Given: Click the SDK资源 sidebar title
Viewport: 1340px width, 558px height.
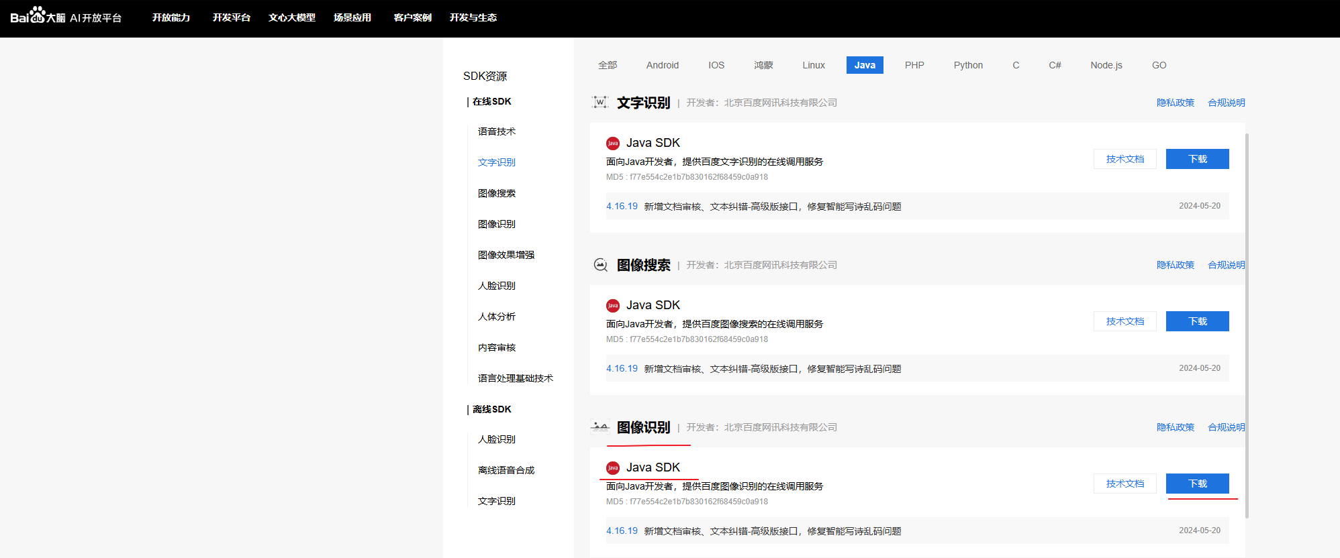Looking at the screenshot, I should [485, 76].
